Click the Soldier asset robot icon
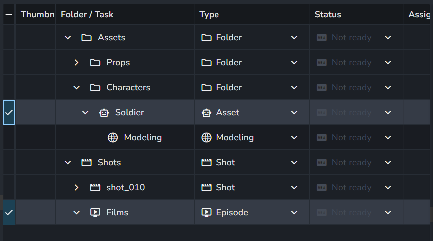 pos(104,112)
